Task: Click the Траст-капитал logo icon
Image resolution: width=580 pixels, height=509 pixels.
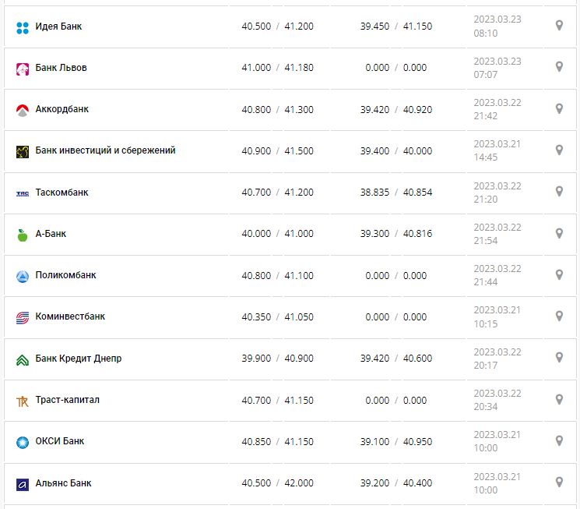Action: (22, 401)
